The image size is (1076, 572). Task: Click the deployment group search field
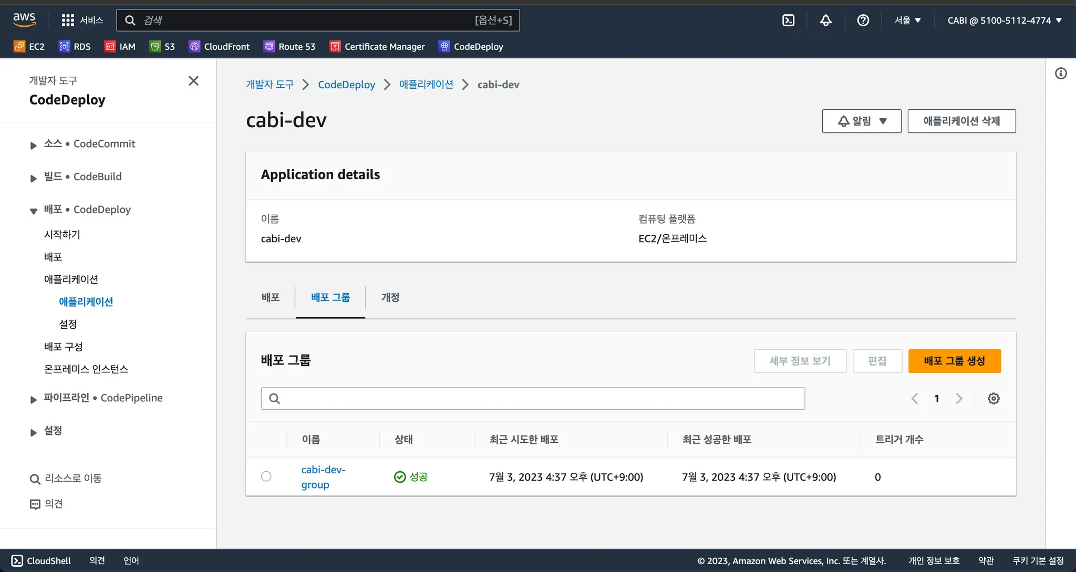click(x=533, y=399)
